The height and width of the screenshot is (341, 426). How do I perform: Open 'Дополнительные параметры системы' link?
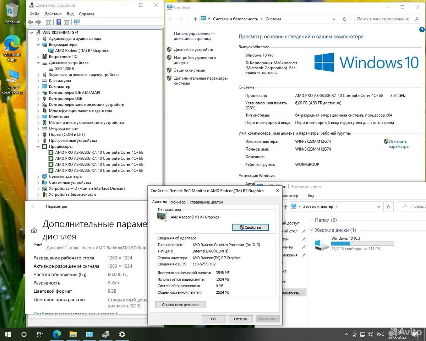pos(201,81)
